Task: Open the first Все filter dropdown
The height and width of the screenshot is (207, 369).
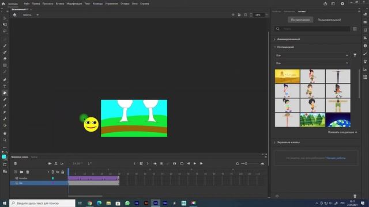Action: pyautogui.click(x=312, y=55)
